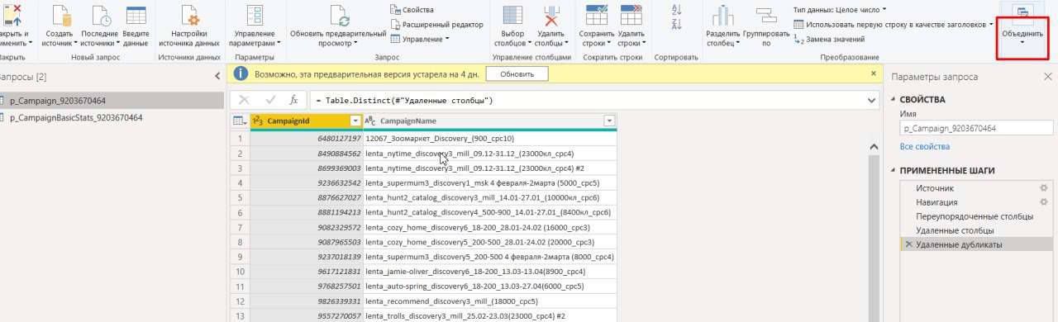Select row number 5
This screenshot has height=322, width=1058.
(x=239, y=198)
